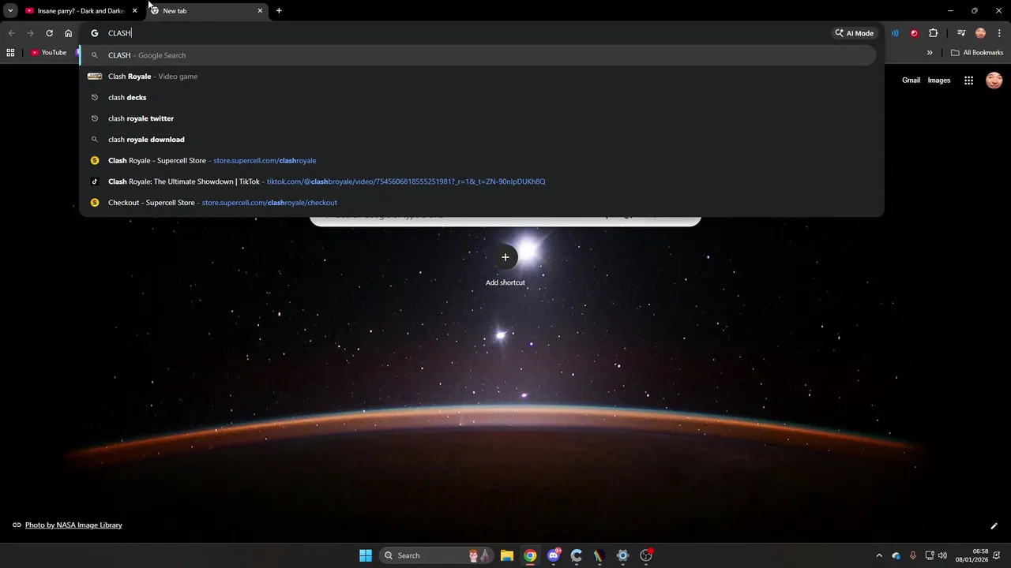Image resolution: width=1011 pixels, height=568 pixels.
Task: Close the Insane parry YouTube tab
Action: (x=135, y=11)
